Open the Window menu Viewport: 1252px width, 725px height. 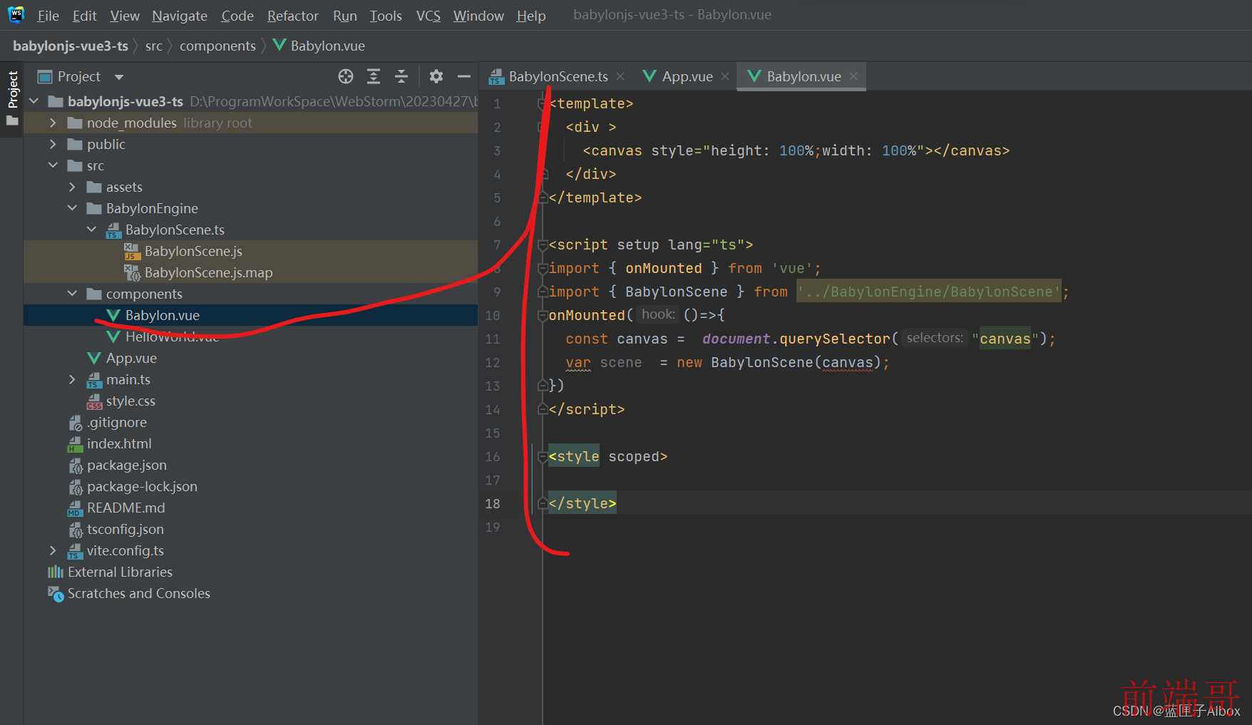pyautogui.click(x=478, y=16)
